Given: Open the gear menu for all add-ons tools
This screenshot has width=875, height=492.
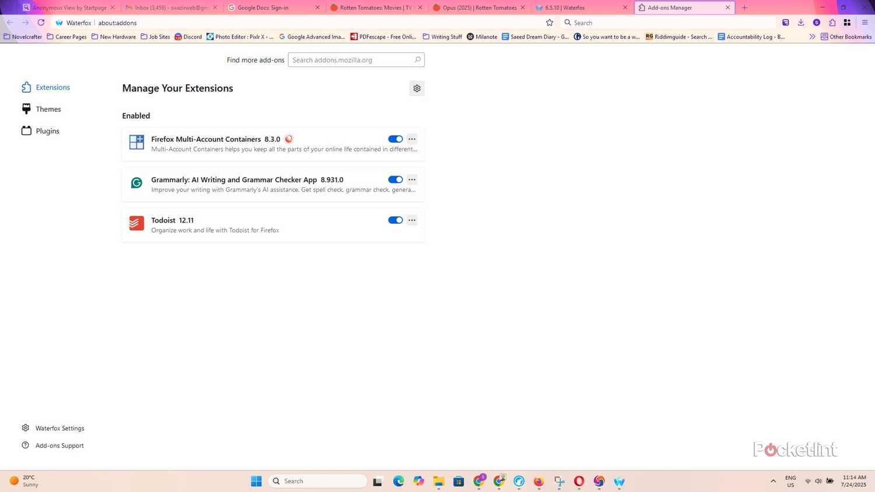Looking at the screenshot, I should point(417,89).
